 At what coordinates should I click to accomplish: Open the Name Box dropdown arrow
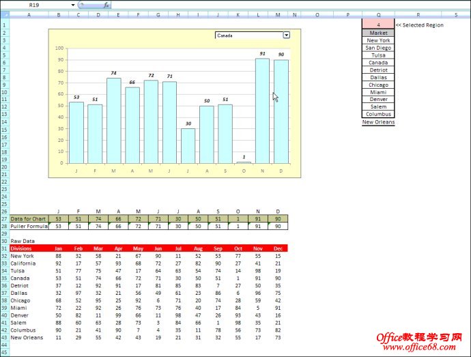tap(72, 5)
